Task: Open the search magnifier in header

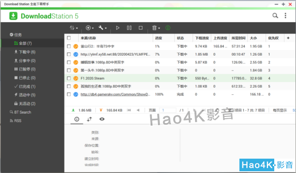Action: 275,16
